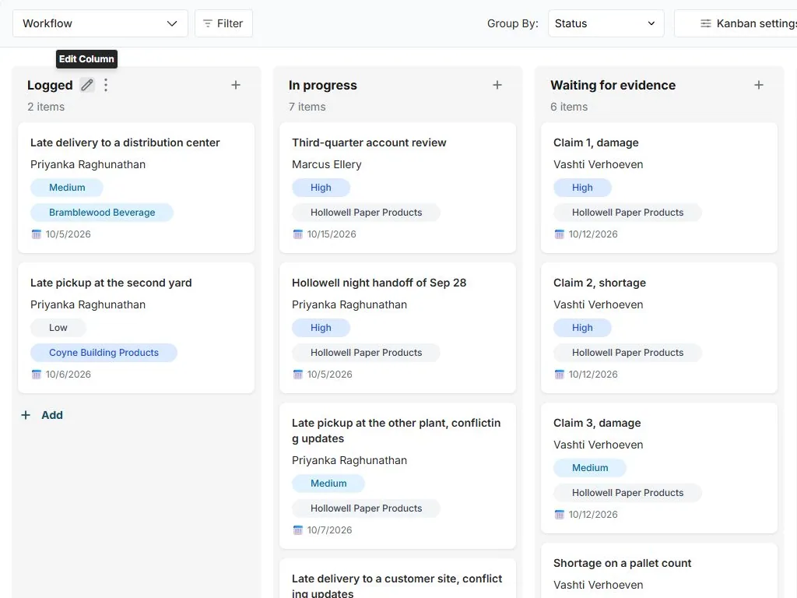Screen dimensions: 797x598
Task: Click 2 items count under Logged
Action: coord(46,107)
